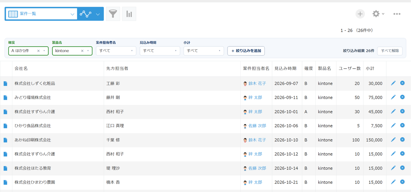Open record details for ひかり食品株式会社
The height and width of the screenshot is (192, 411).
tap(5, 126)
